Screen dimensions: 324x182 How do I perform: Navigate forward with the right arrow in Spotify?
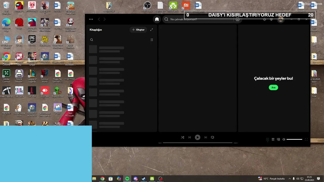[x=105, y=19]
